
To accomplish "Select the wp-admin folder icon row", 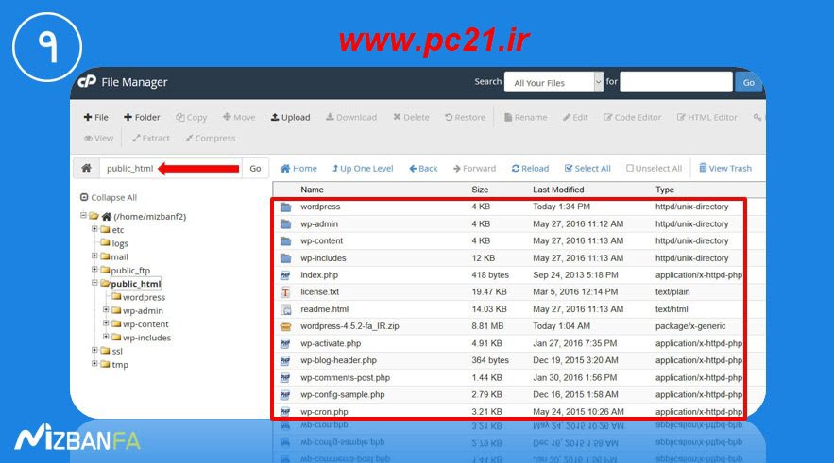I will (285, 224).
